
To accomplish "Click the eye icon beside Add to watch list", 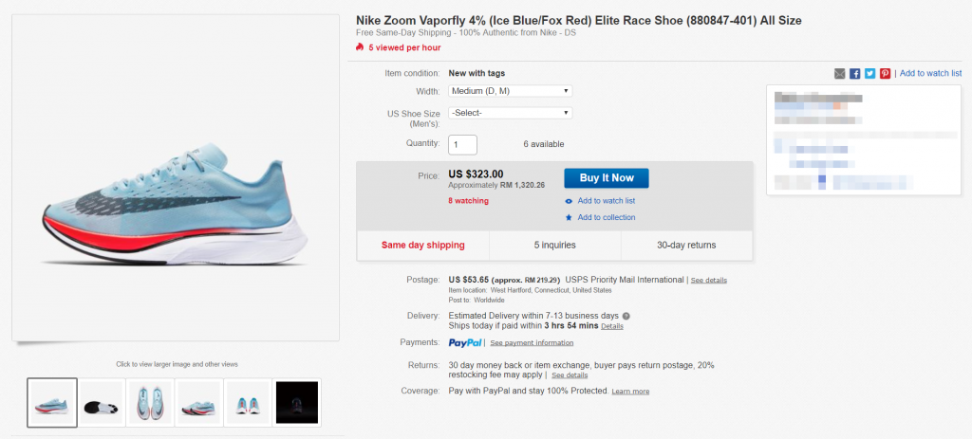I will 569,201.
